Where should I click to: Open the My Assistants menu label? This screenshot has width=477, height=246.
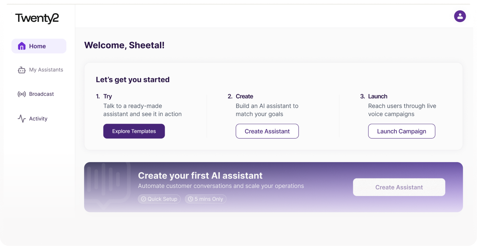46,70
